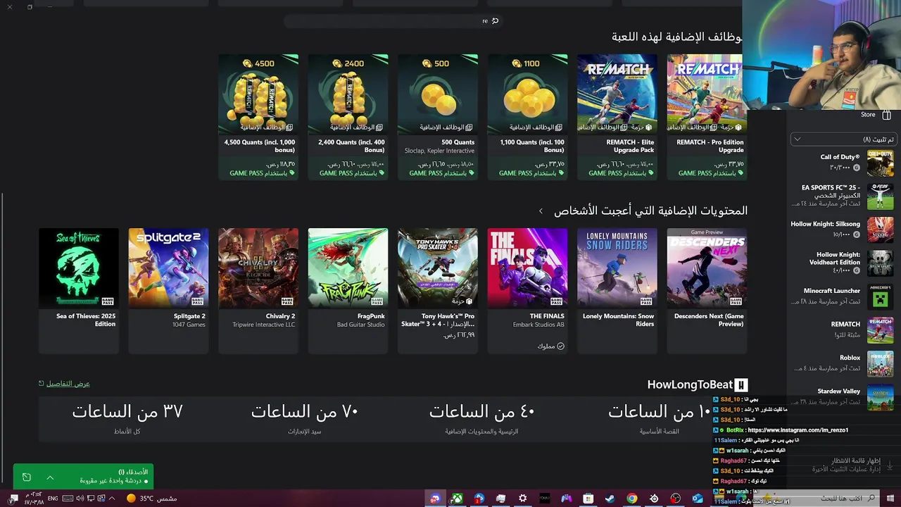Open Microsoft Store from taskbar
Image resolution: width=901 pixels, height=507 pixels.
pos(588,499)
